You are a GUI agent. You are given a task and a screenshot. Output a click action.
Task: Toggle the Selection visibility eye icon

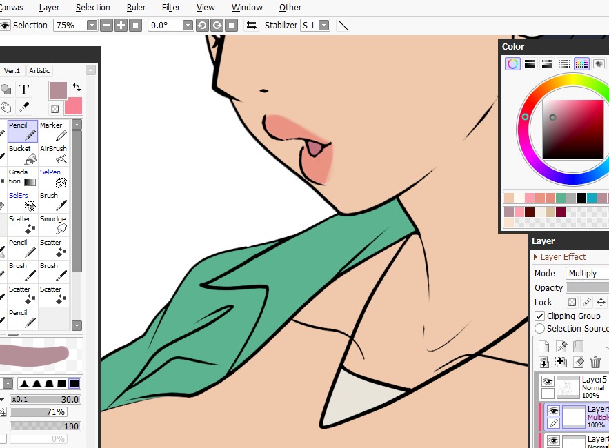[5, 26]
